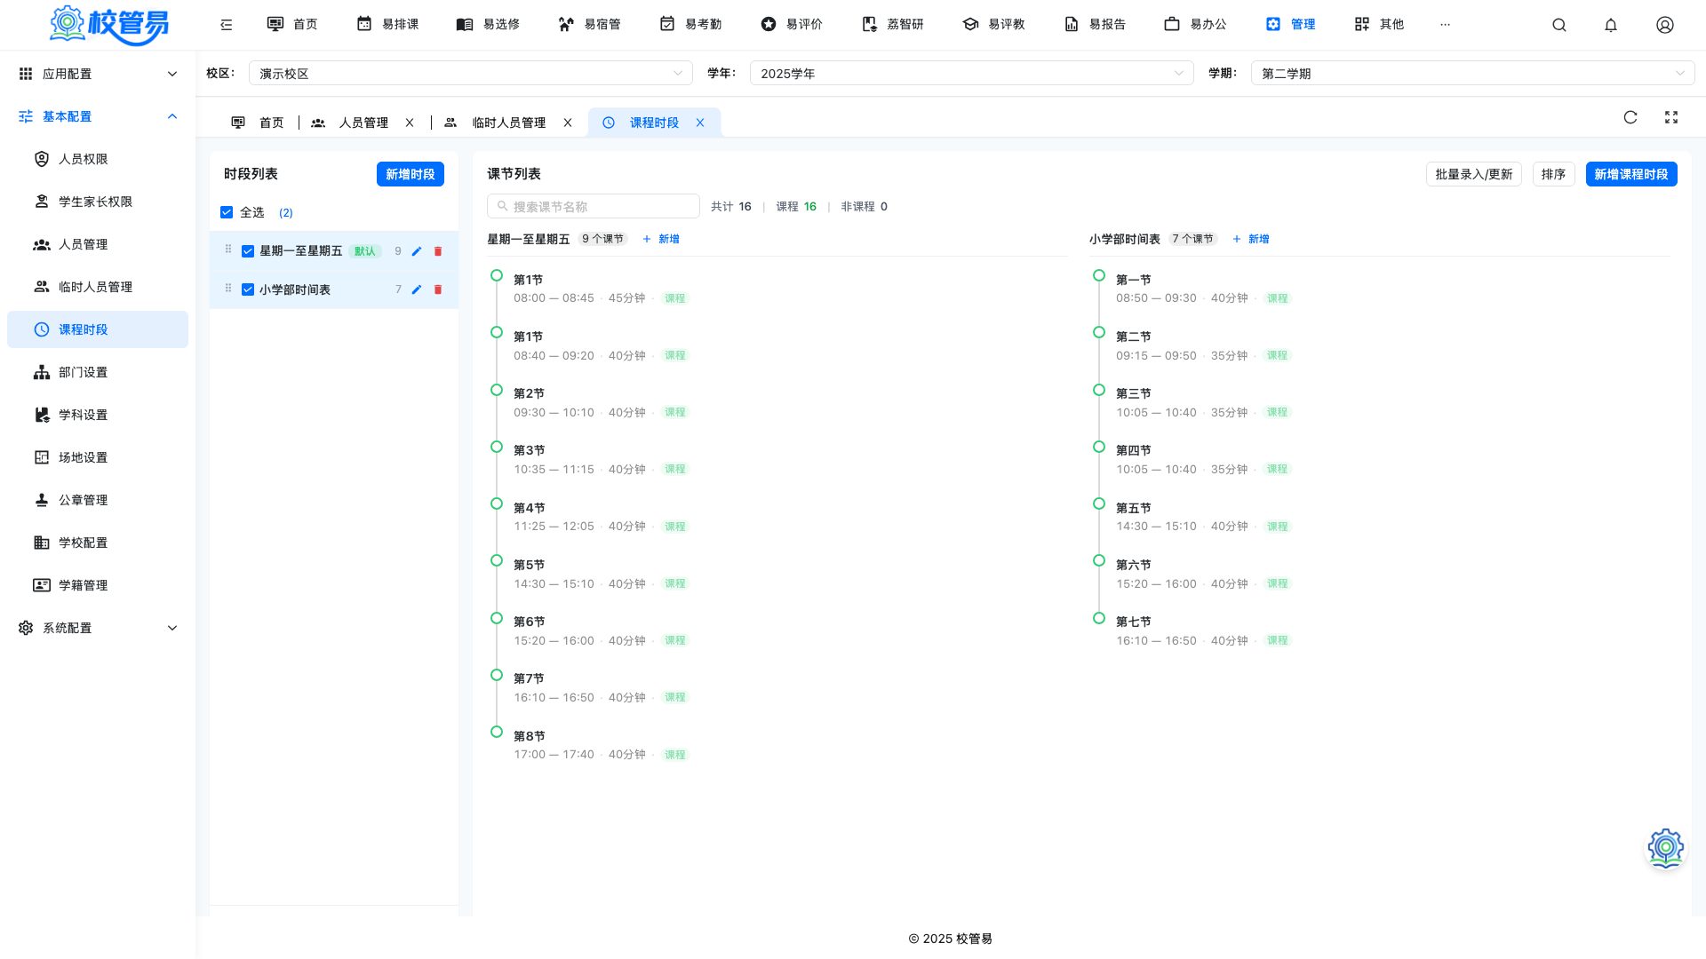
Task: Select the 第七节 16:10 lesson entry
Action: tap(1203, 630)
